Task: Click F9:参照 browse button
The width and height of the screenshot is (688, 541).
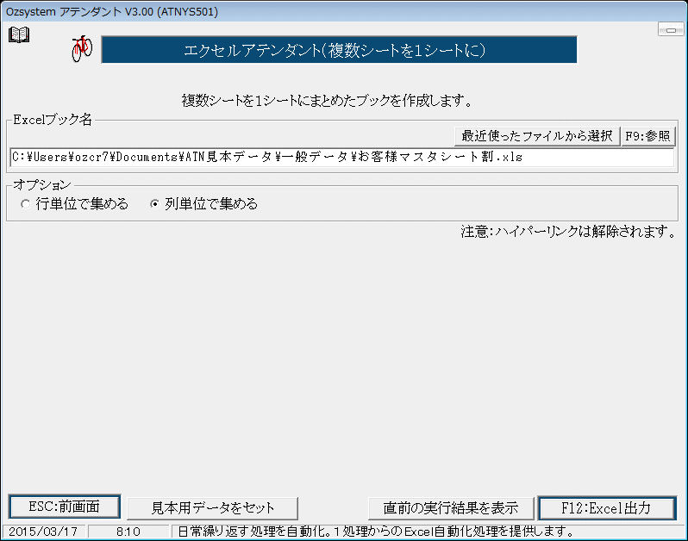Action: [x=647, y=136]
